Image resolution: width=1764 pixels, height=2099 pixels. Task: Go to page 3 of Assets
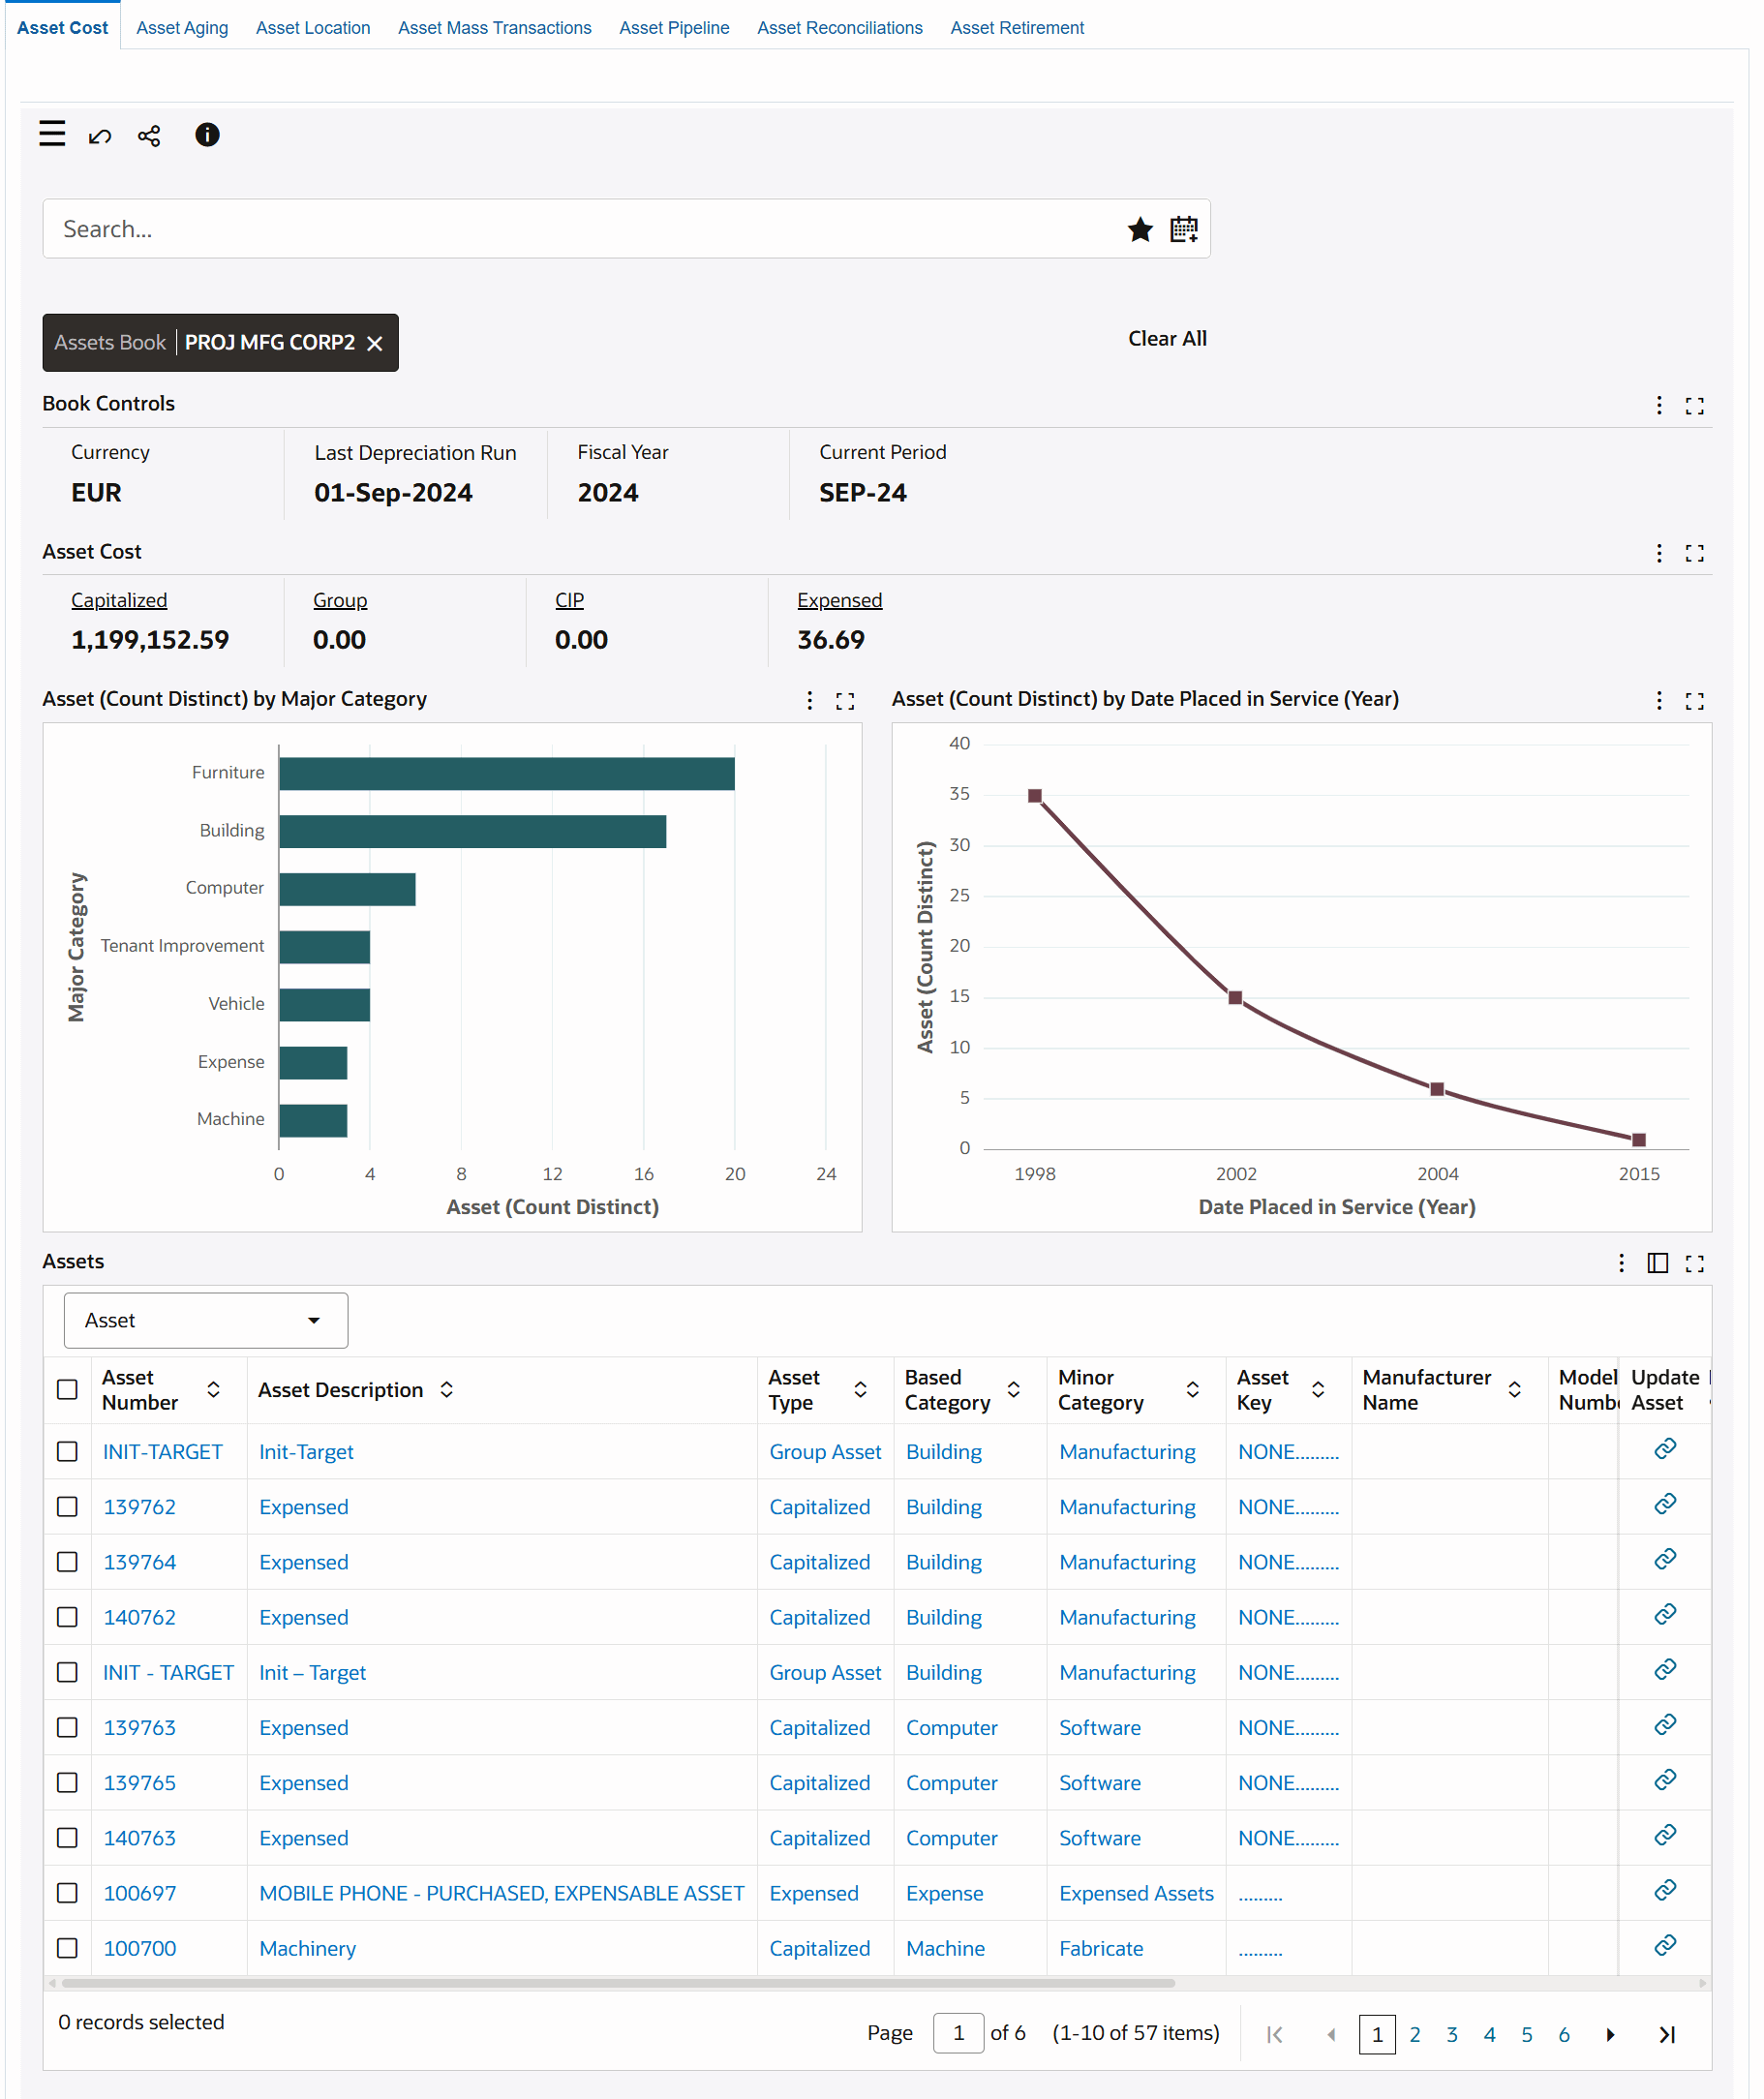[x=1452, y=2034]
